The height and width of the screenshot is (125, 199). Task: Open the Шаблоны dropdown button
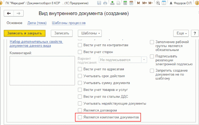point(90,33)
